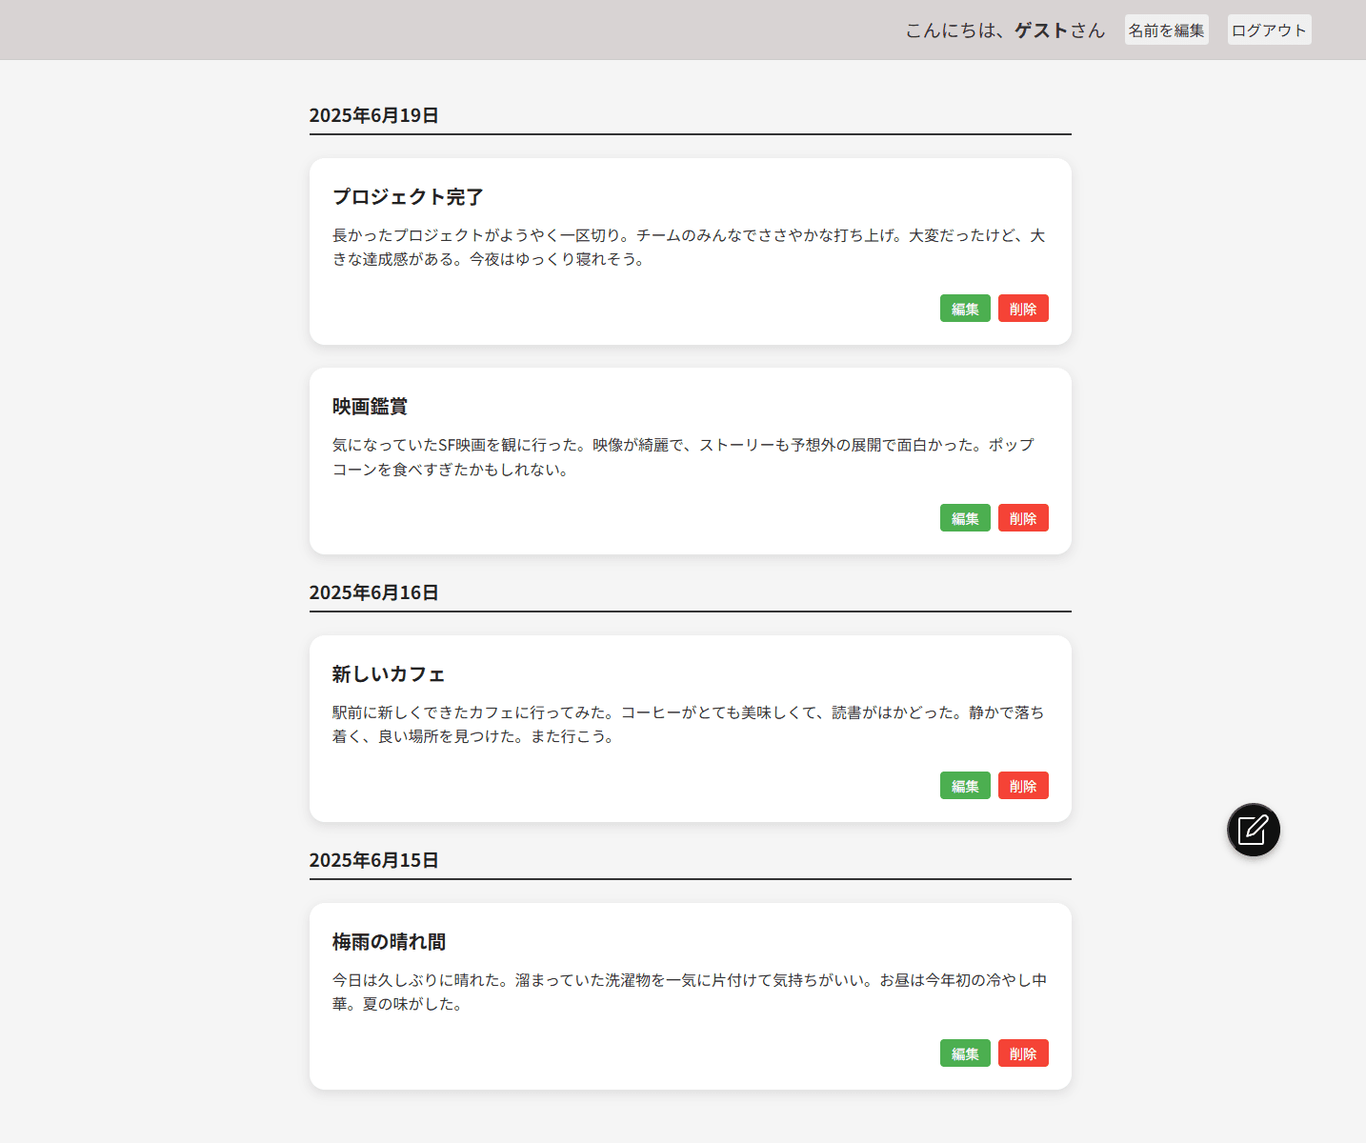The height and width of the screenshot is (1143, 1366).
Task: Select the 2025年6月15日 date heading
Action: point(373,860)
